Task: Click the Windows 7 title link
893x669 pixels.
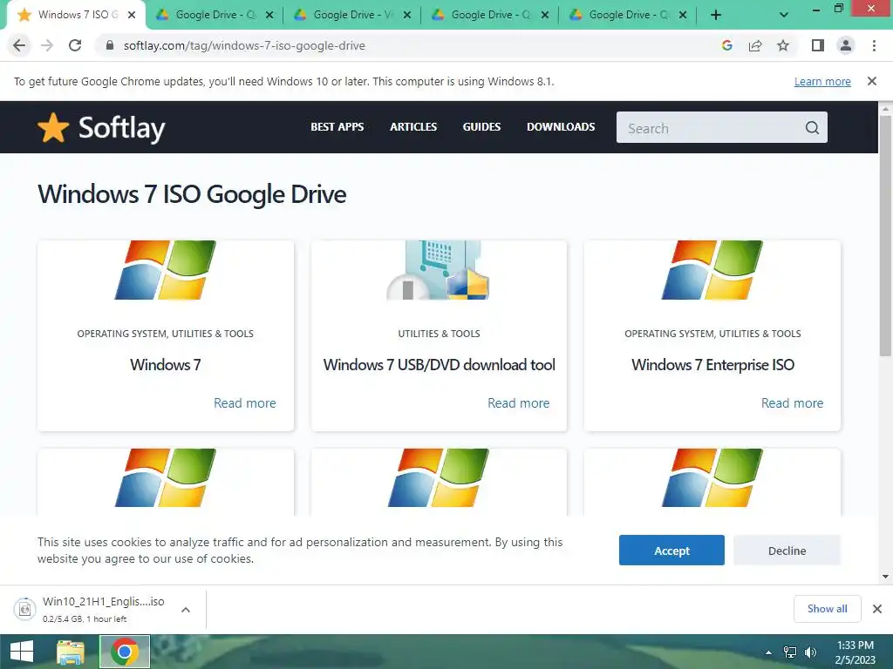Action: [x=166, y=365]
